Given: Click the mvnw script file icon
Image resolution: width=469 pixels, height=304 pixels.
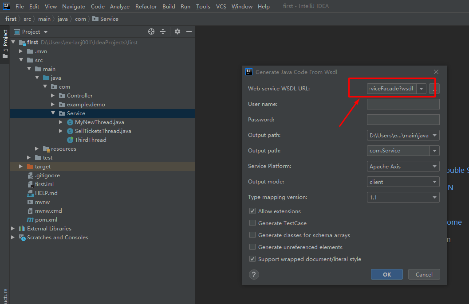Looking at the screenshot, I should [30, 202].
